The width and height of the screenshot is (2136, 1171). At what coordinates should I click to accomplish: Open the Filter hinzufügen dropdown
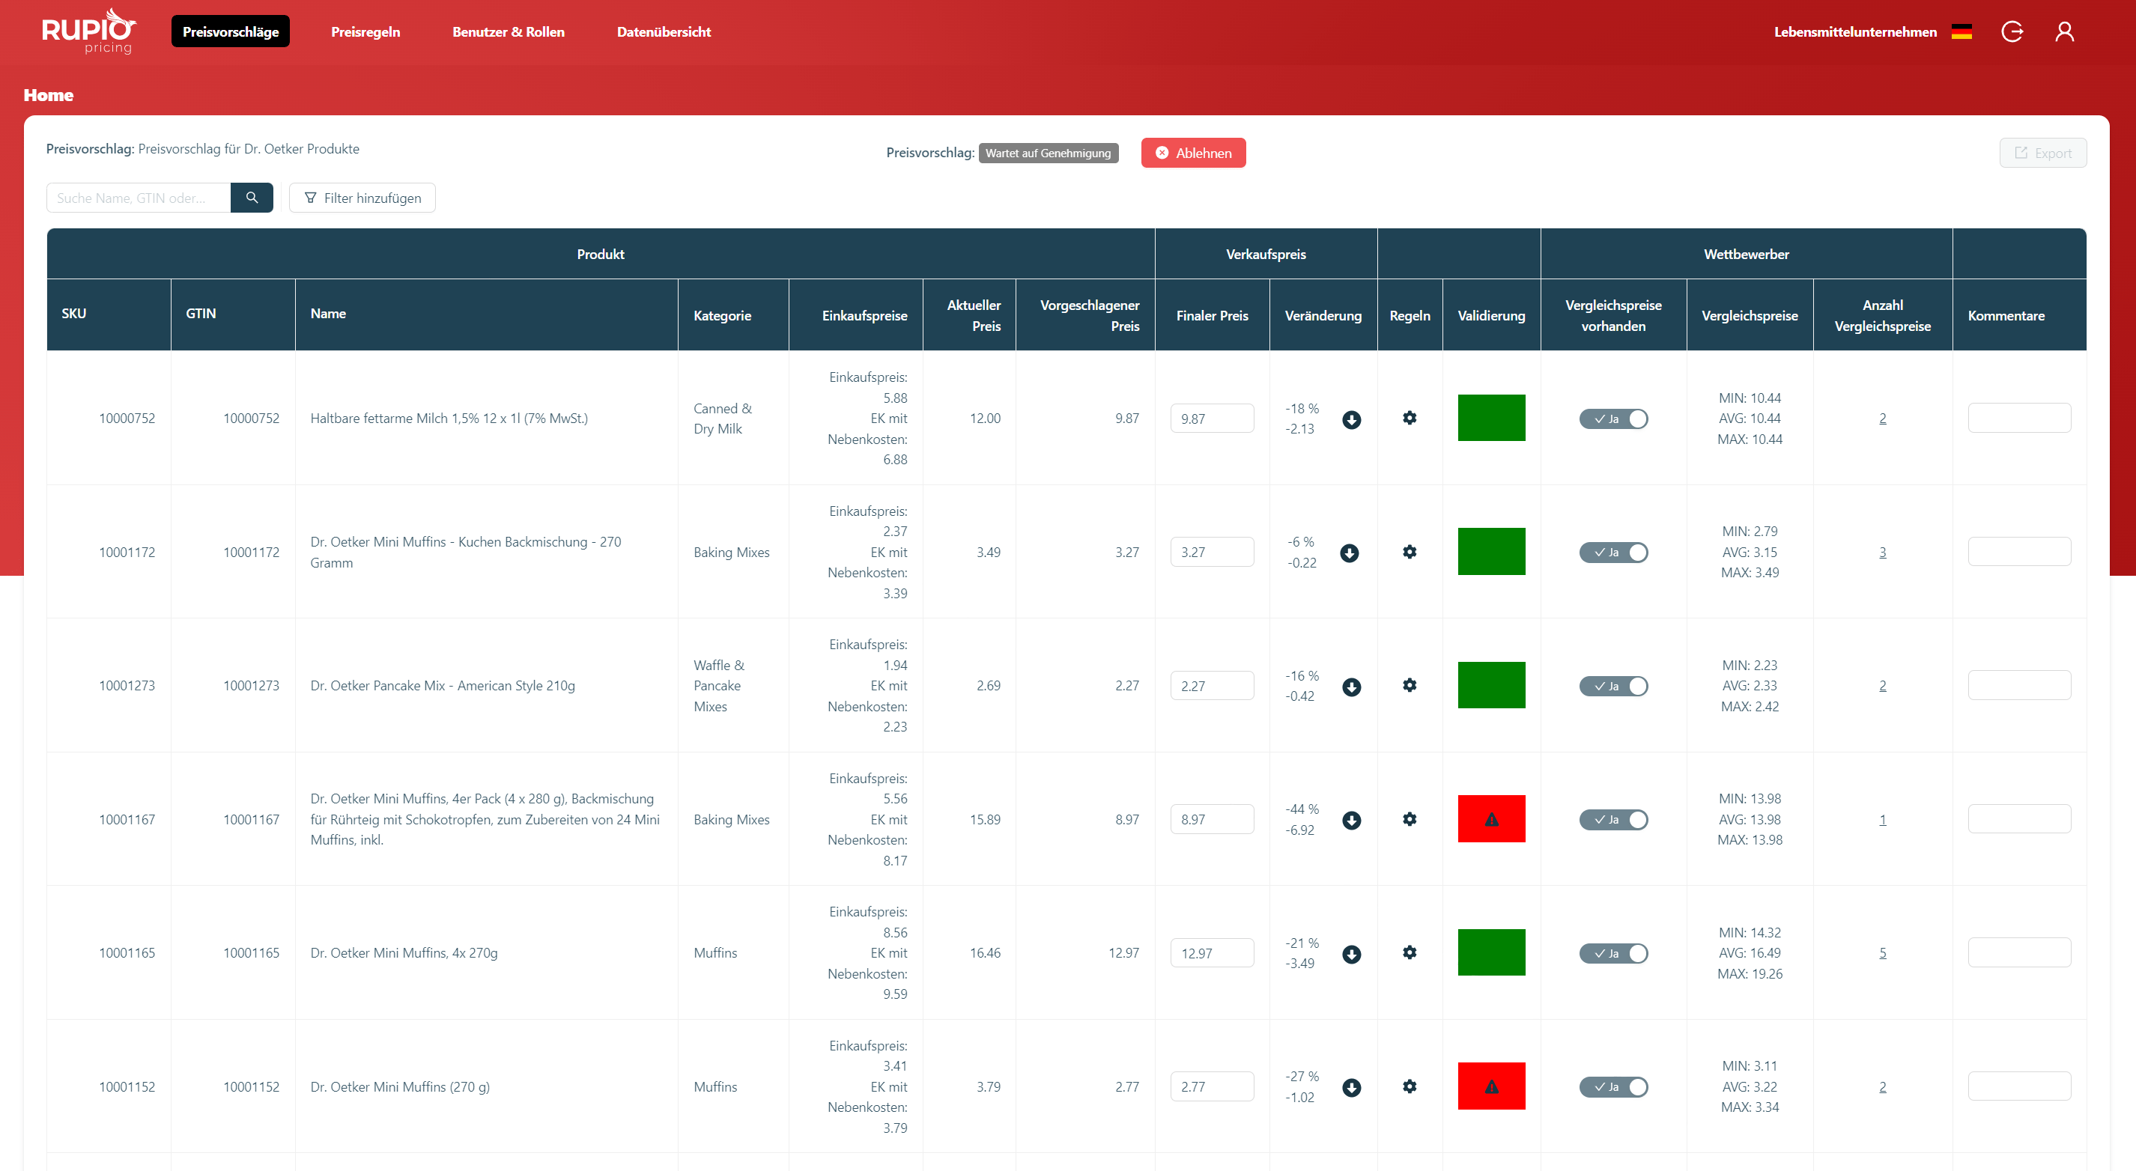tap(362, 197)
